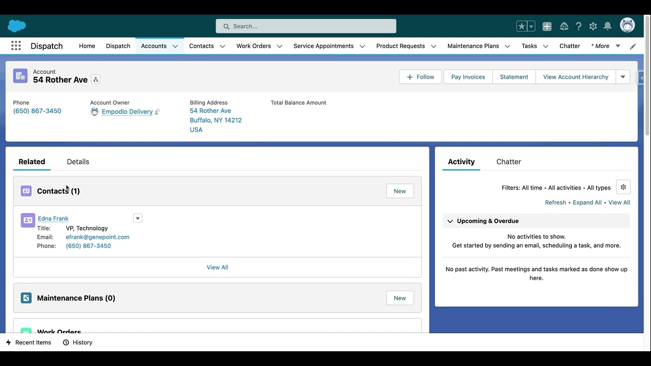Expand the Maintenance Plans tab dropdown
651x366 pixels.
point(508,46)
